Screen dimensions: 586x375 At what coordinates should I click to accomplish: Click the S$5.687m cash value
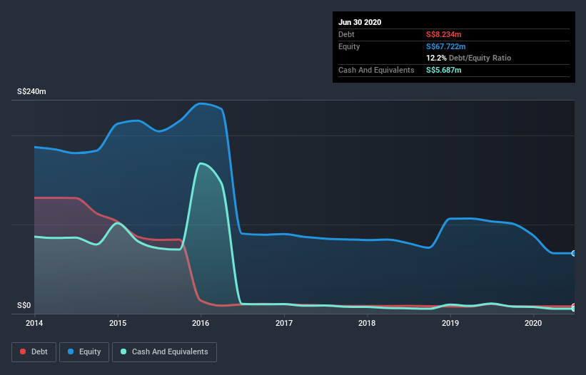444,70
